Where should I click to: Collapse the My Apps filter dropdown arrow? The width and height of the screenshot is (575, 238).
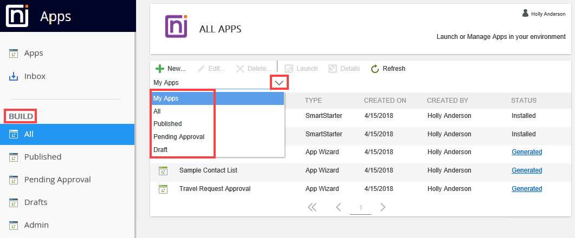tap(279, 83)
